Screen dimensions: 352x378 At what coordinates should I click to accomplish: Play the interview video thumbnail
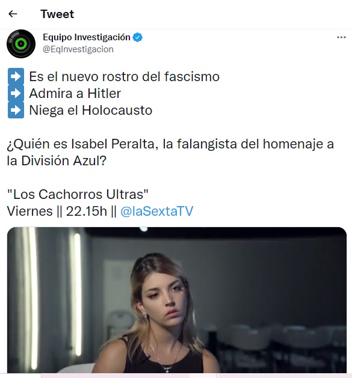177,300
